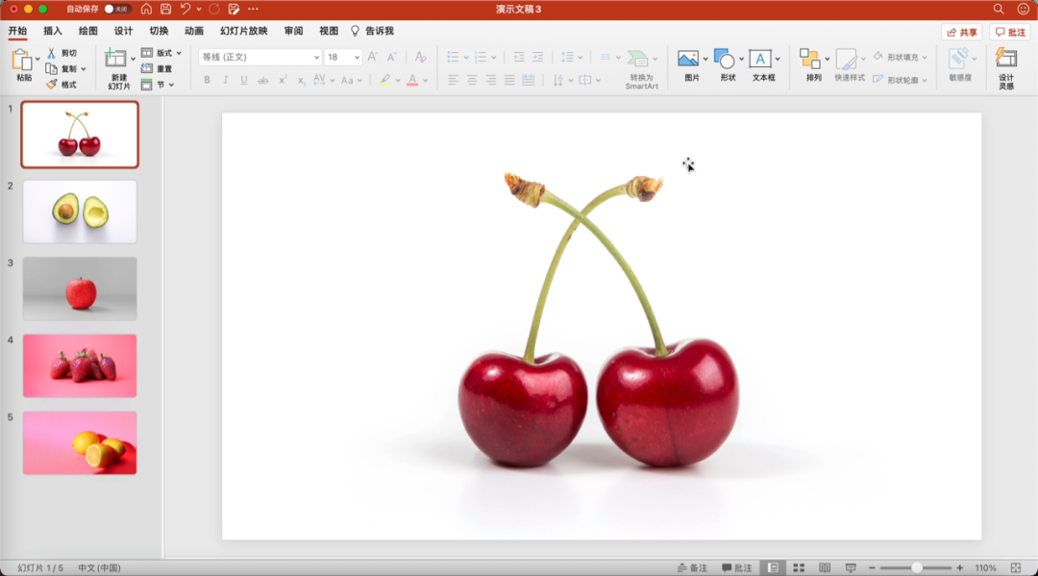
Task: Open the 幻灯片放映 (Slide Show) tab
Action: tap(244, 31)
